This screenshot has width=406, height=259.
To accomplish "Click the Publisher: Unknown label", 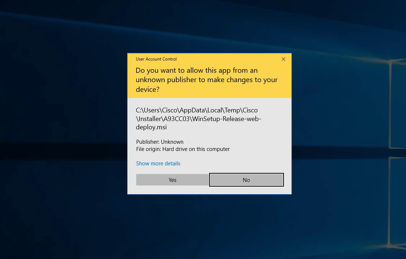I will [x=160, y=142].
